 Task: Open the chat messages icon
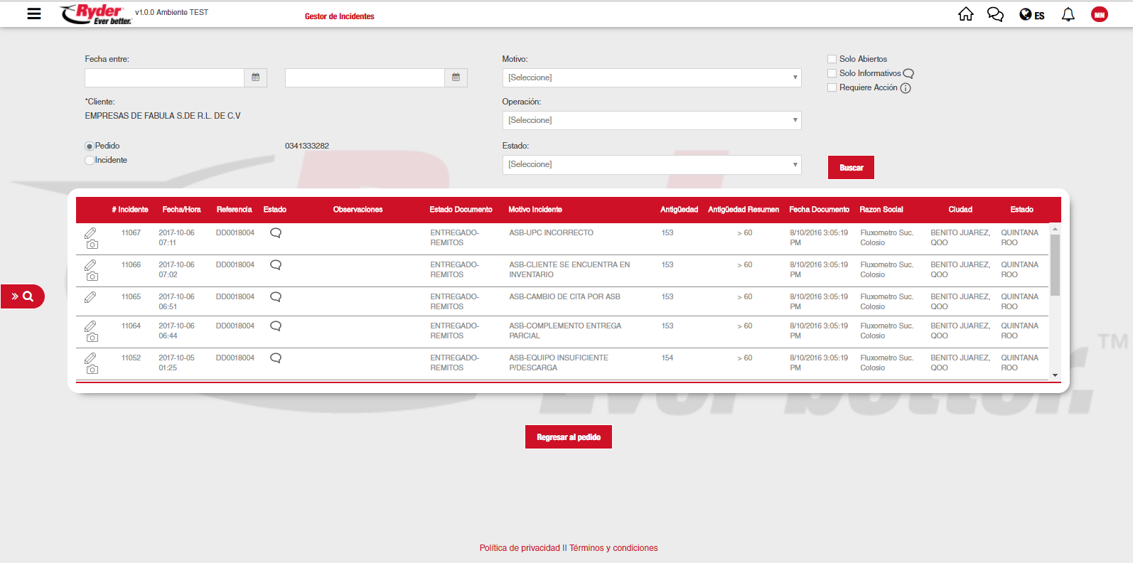pyautogui.click(x=995, y=14)
